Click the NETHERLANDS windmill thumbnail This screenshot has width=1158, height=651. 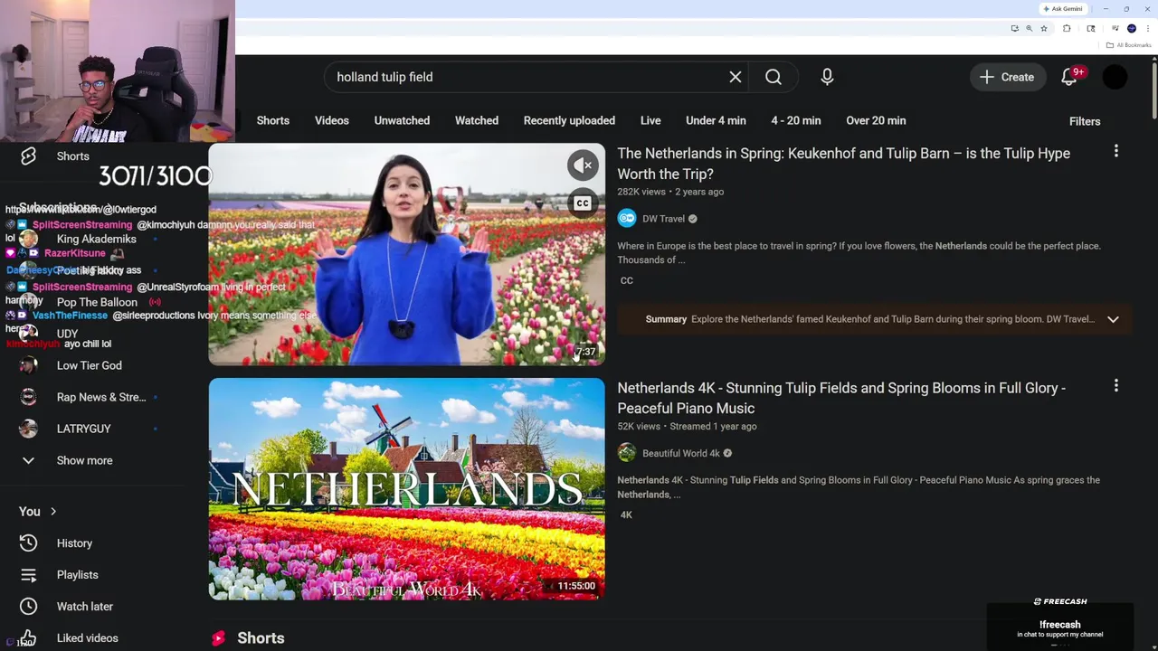406,489
